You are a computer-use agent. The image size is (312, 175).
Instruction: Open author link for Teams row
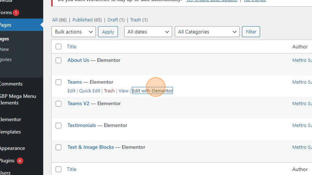click(x=302, y=82)
